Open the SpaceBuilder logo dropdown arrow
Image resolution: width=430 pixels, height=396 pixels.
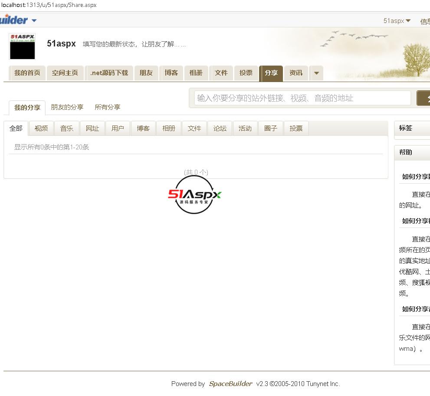(x=34, y=20)
